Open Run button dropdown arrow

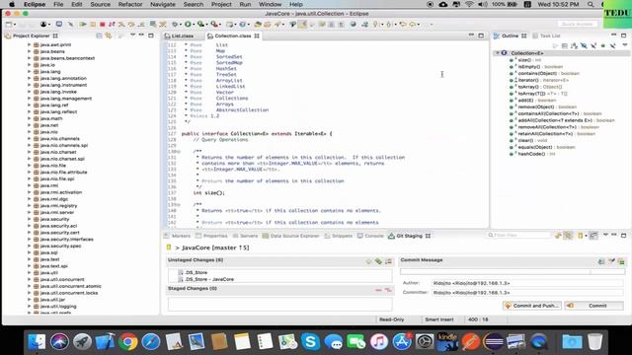(194, 25)
